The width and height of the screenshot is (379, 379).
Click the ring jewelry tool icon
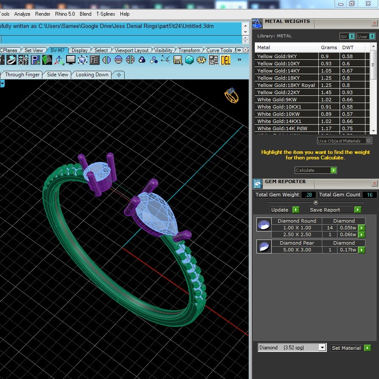pyautogui.click(x=11, y=60)
